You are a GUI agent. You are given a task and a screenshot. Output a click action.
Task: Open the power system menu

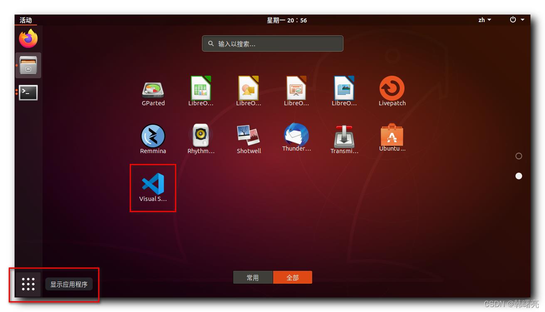click(517, 20)
